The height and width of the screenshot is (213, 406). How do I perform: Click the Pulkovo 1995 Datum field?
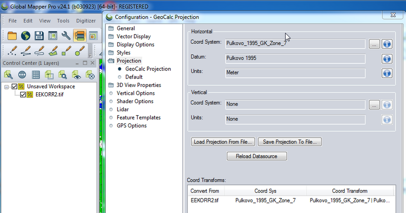pyautogui.click(x=295, y=58)
